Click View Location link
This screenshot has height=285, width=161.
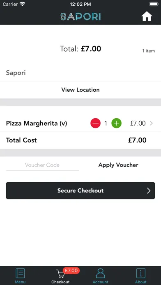[x=80, y=90]
